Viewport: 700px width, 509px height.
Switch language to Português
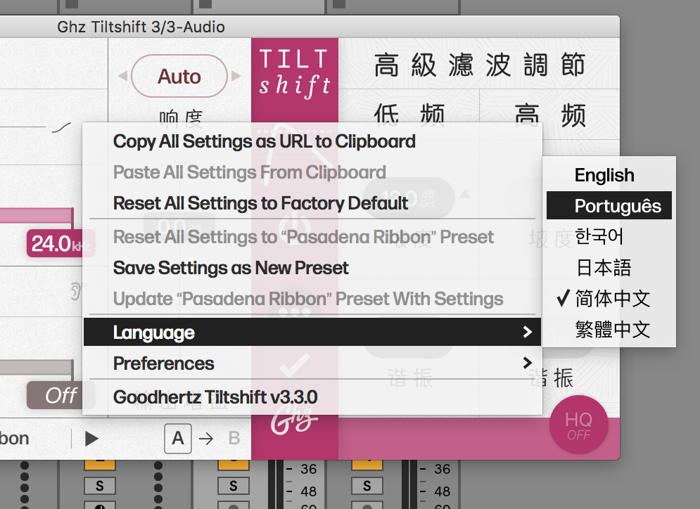pyautogui.click(x=609, y=206)
